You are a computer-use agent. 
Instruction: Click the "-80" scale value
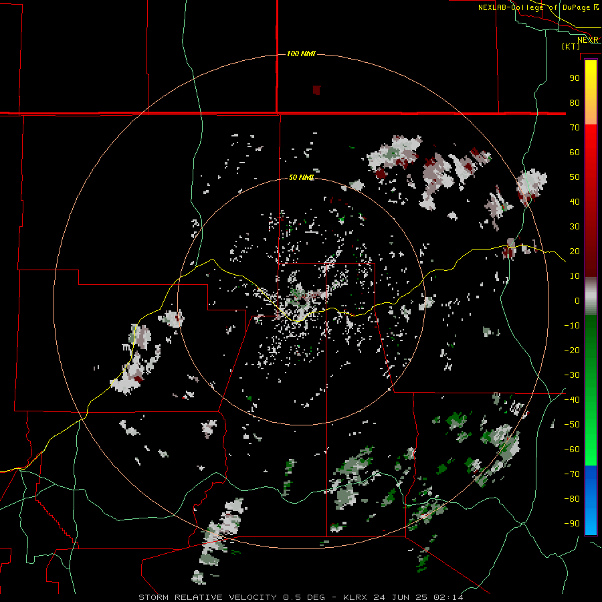point(572,499)
